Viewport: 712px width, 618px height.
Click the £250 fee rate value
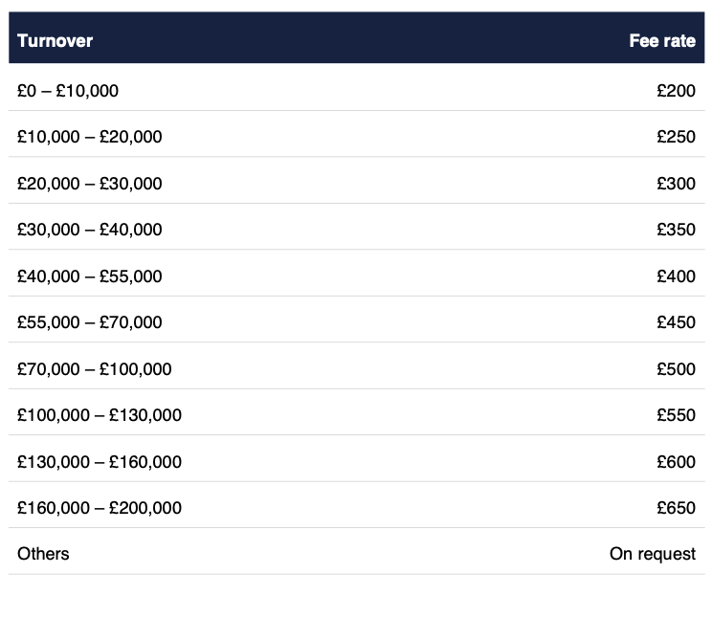click(676, 137)
